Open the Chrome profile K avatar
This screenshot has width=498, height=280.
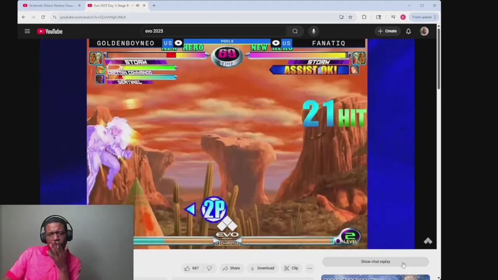(x=403, y=17)
